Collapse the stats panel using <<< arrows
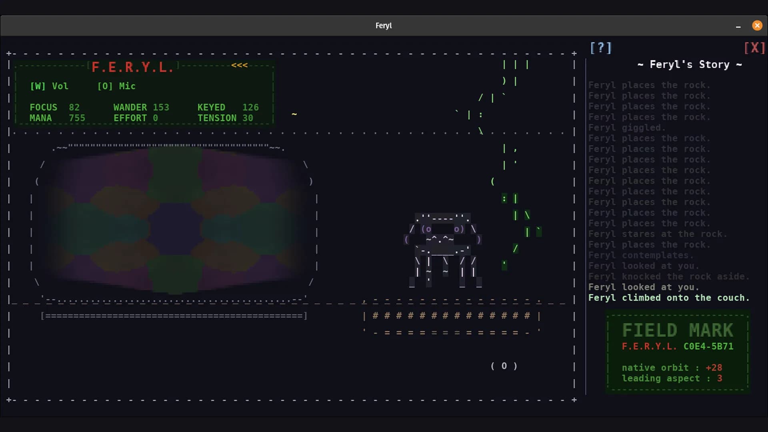Viewport: 768px width, 432px height. coord(239,65)
